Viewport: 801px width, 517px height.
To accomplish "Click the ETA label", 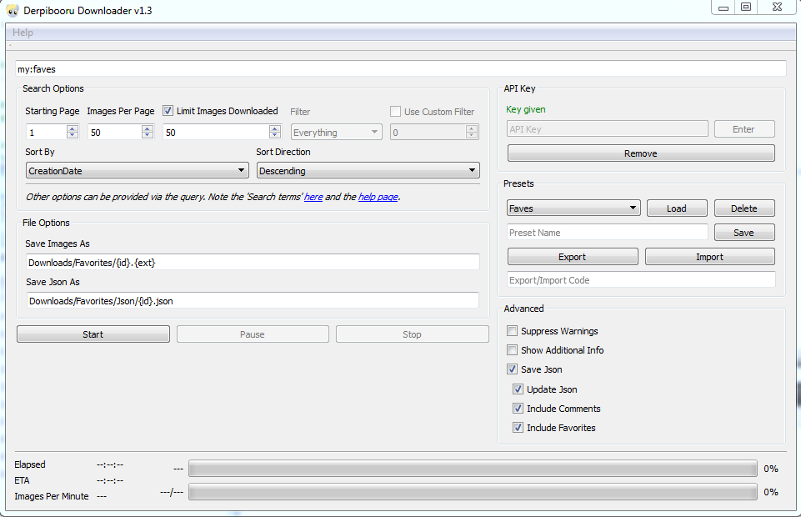I will [22, 480].
